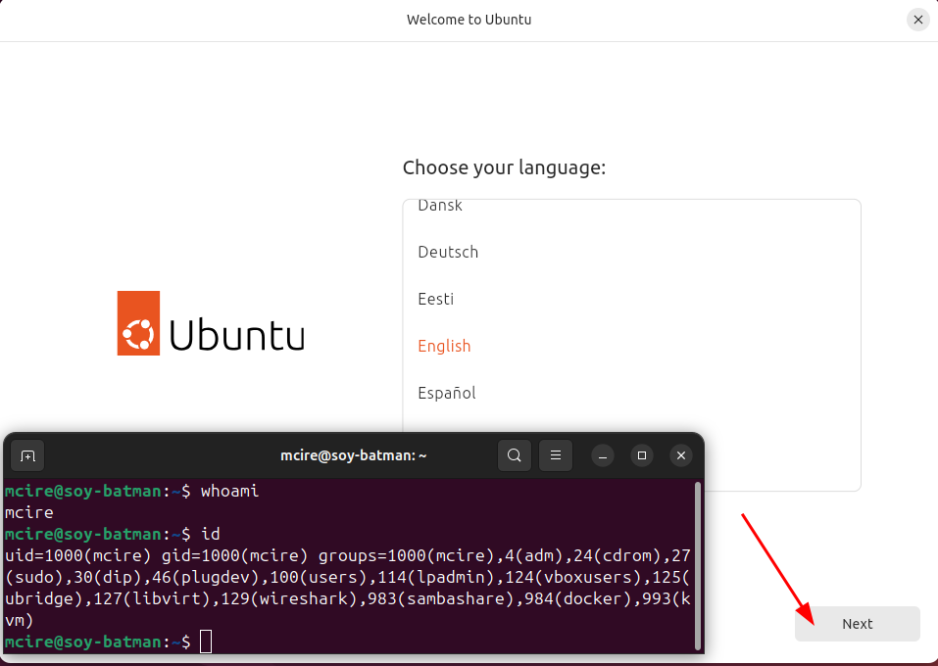The height and width of the screenshot is (666, 938).
Task: Select Dansk from the language list
Action: (440, 207)
